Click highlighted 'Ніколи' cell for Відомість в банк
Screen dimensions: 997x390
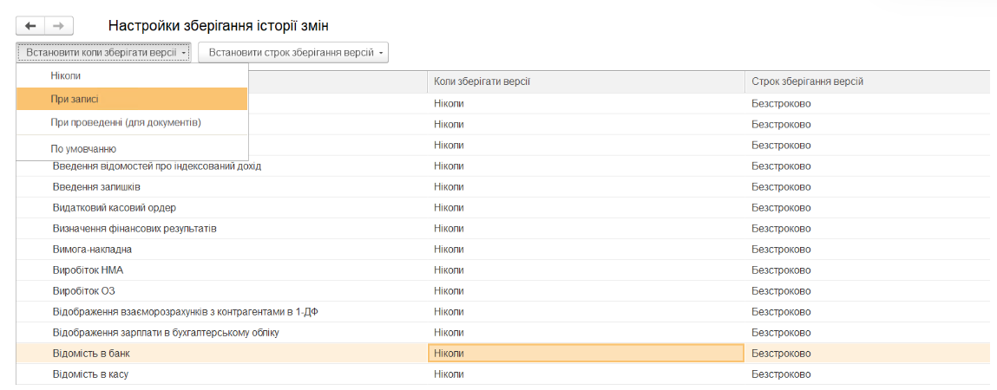coord(585,354)
